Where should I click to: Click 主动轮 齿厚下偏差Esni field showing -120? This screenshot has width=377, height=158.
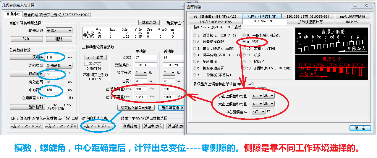[x=141, y=97]
